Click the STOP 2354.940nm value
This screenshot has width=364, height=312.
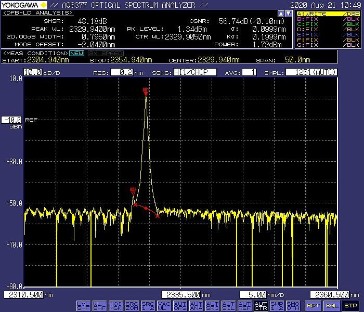(x=131, y=60)
